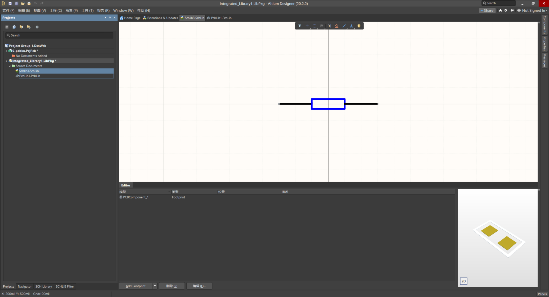The image size is (549, 297).
Task: Save the active document from title bar
Action: click(10, 3)
